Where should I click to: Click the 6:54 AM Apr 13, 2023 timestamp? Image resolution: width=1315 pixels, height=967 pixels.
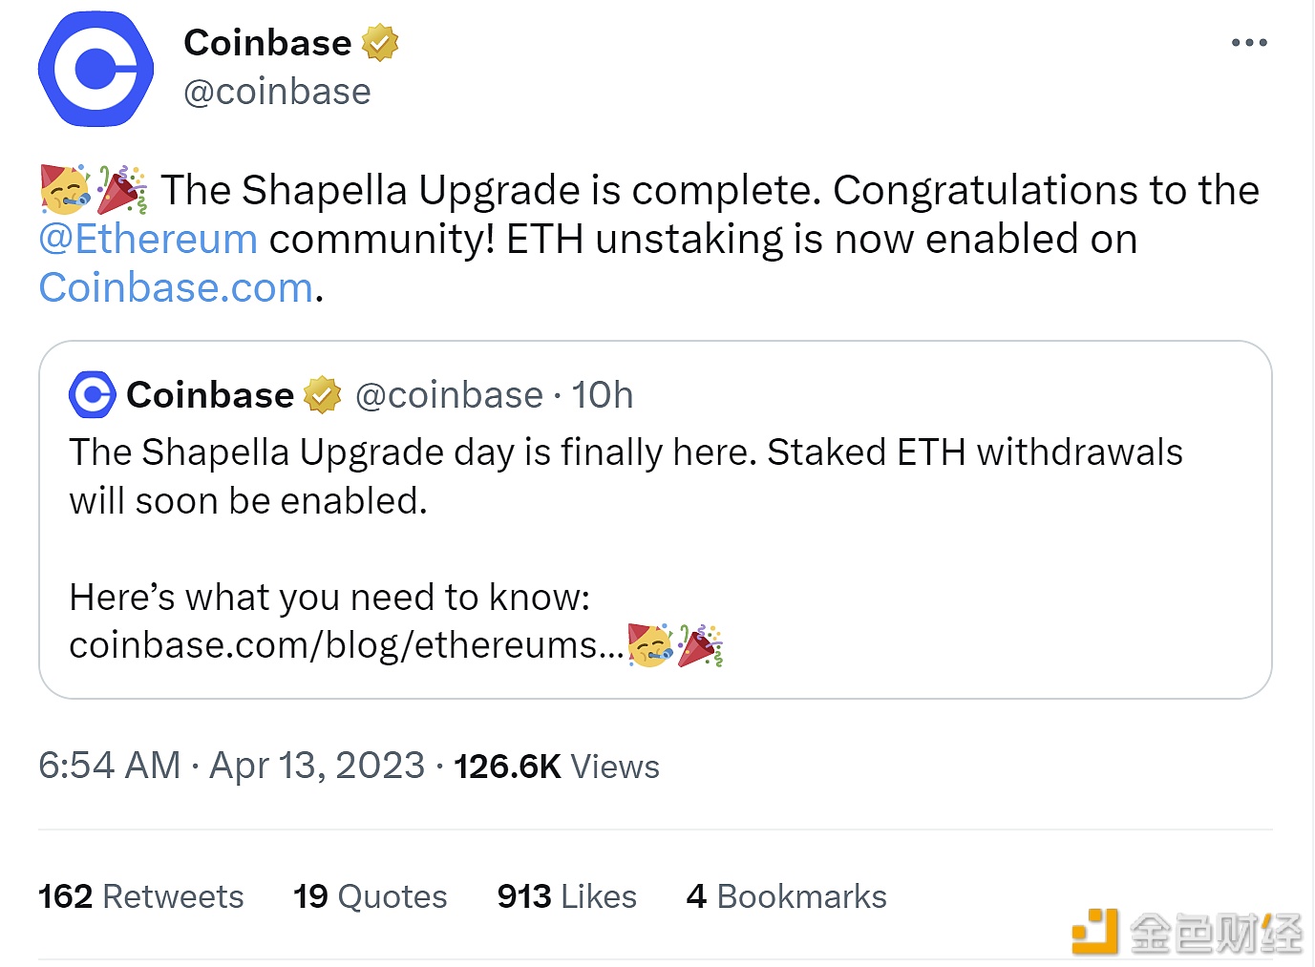(x=231, y=766)
